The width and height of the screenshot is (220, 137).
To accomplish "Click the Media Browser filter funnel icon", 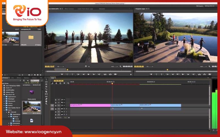I will coord(24,81).
